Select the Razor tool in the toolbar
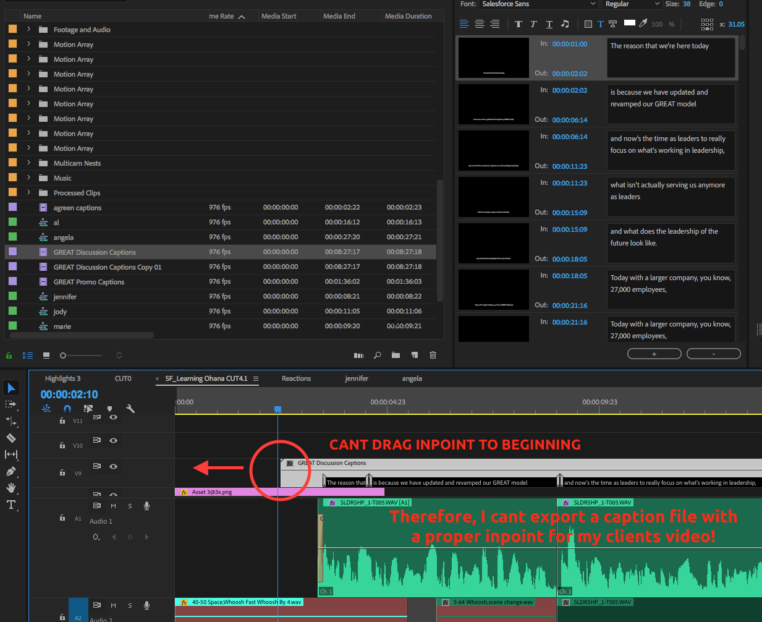This screenshot has width=762, height=622. click(11, 438)
